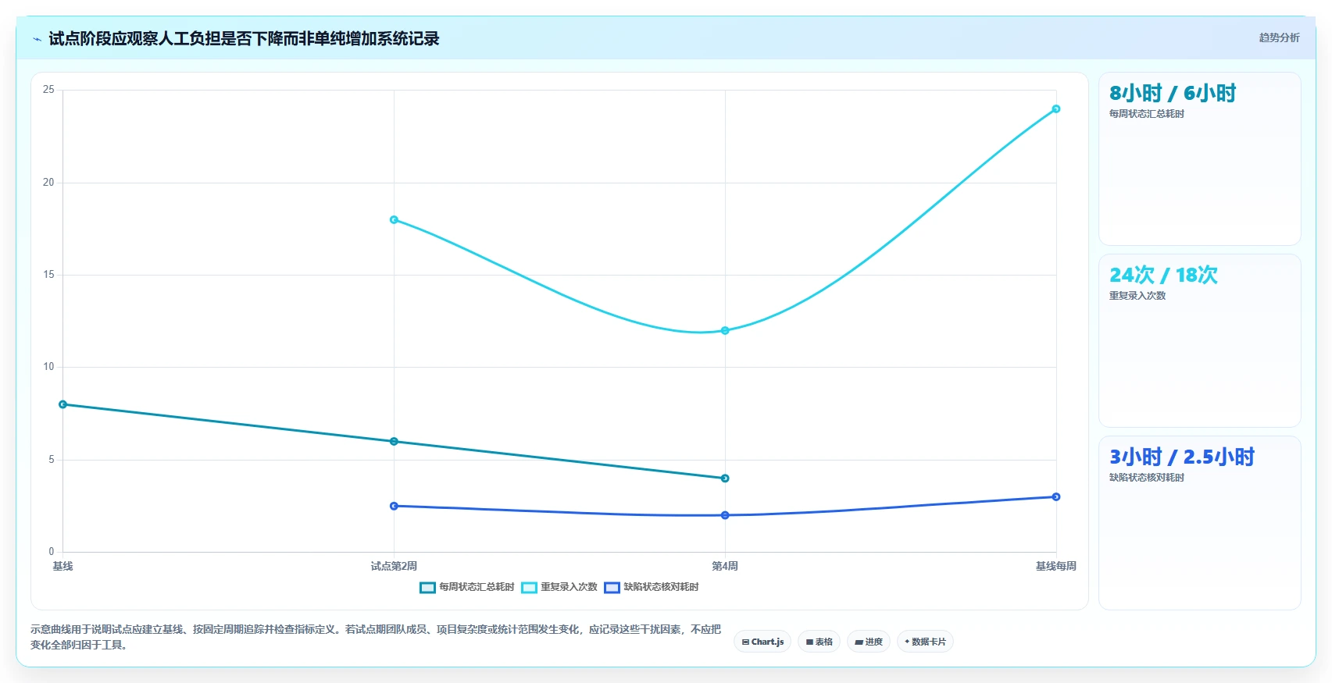The image size is (1332, 683).
Task: Click the 24次 / 18次 stat value
Action: [1163, 276]
